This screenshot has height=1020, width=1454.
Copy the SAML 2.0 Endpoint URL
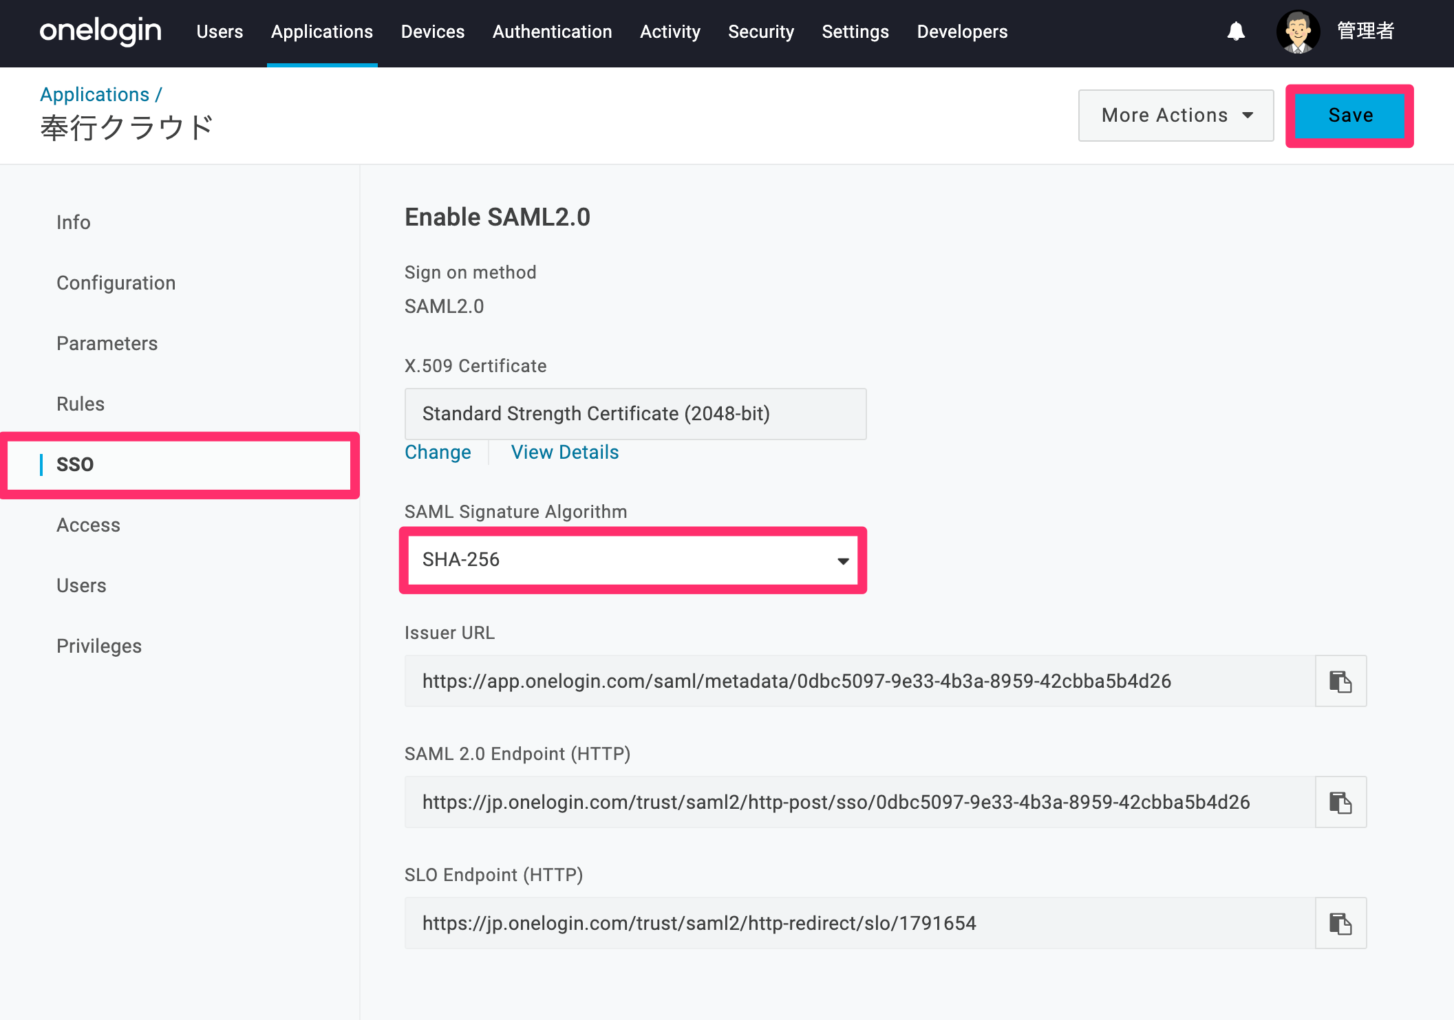pyautogui.click(x=1340, y=802)
